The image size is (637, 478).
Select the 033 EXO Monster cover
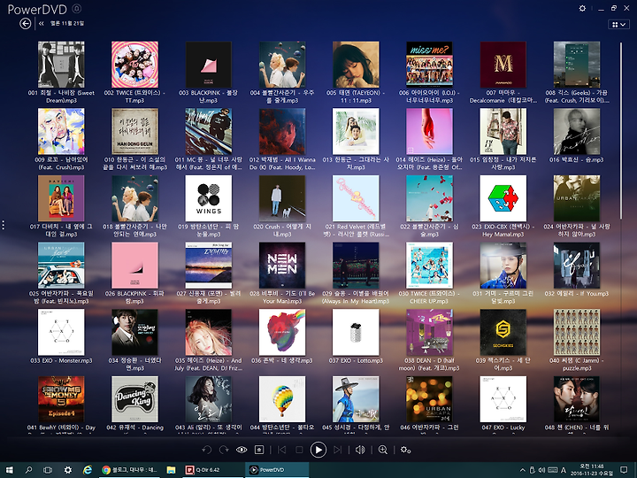[61, 332]
